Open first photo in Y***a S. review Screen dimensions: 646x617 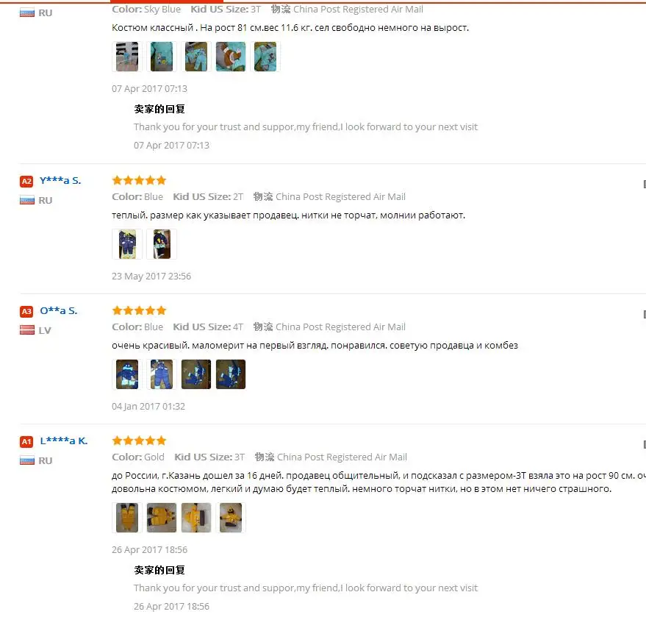127,244
